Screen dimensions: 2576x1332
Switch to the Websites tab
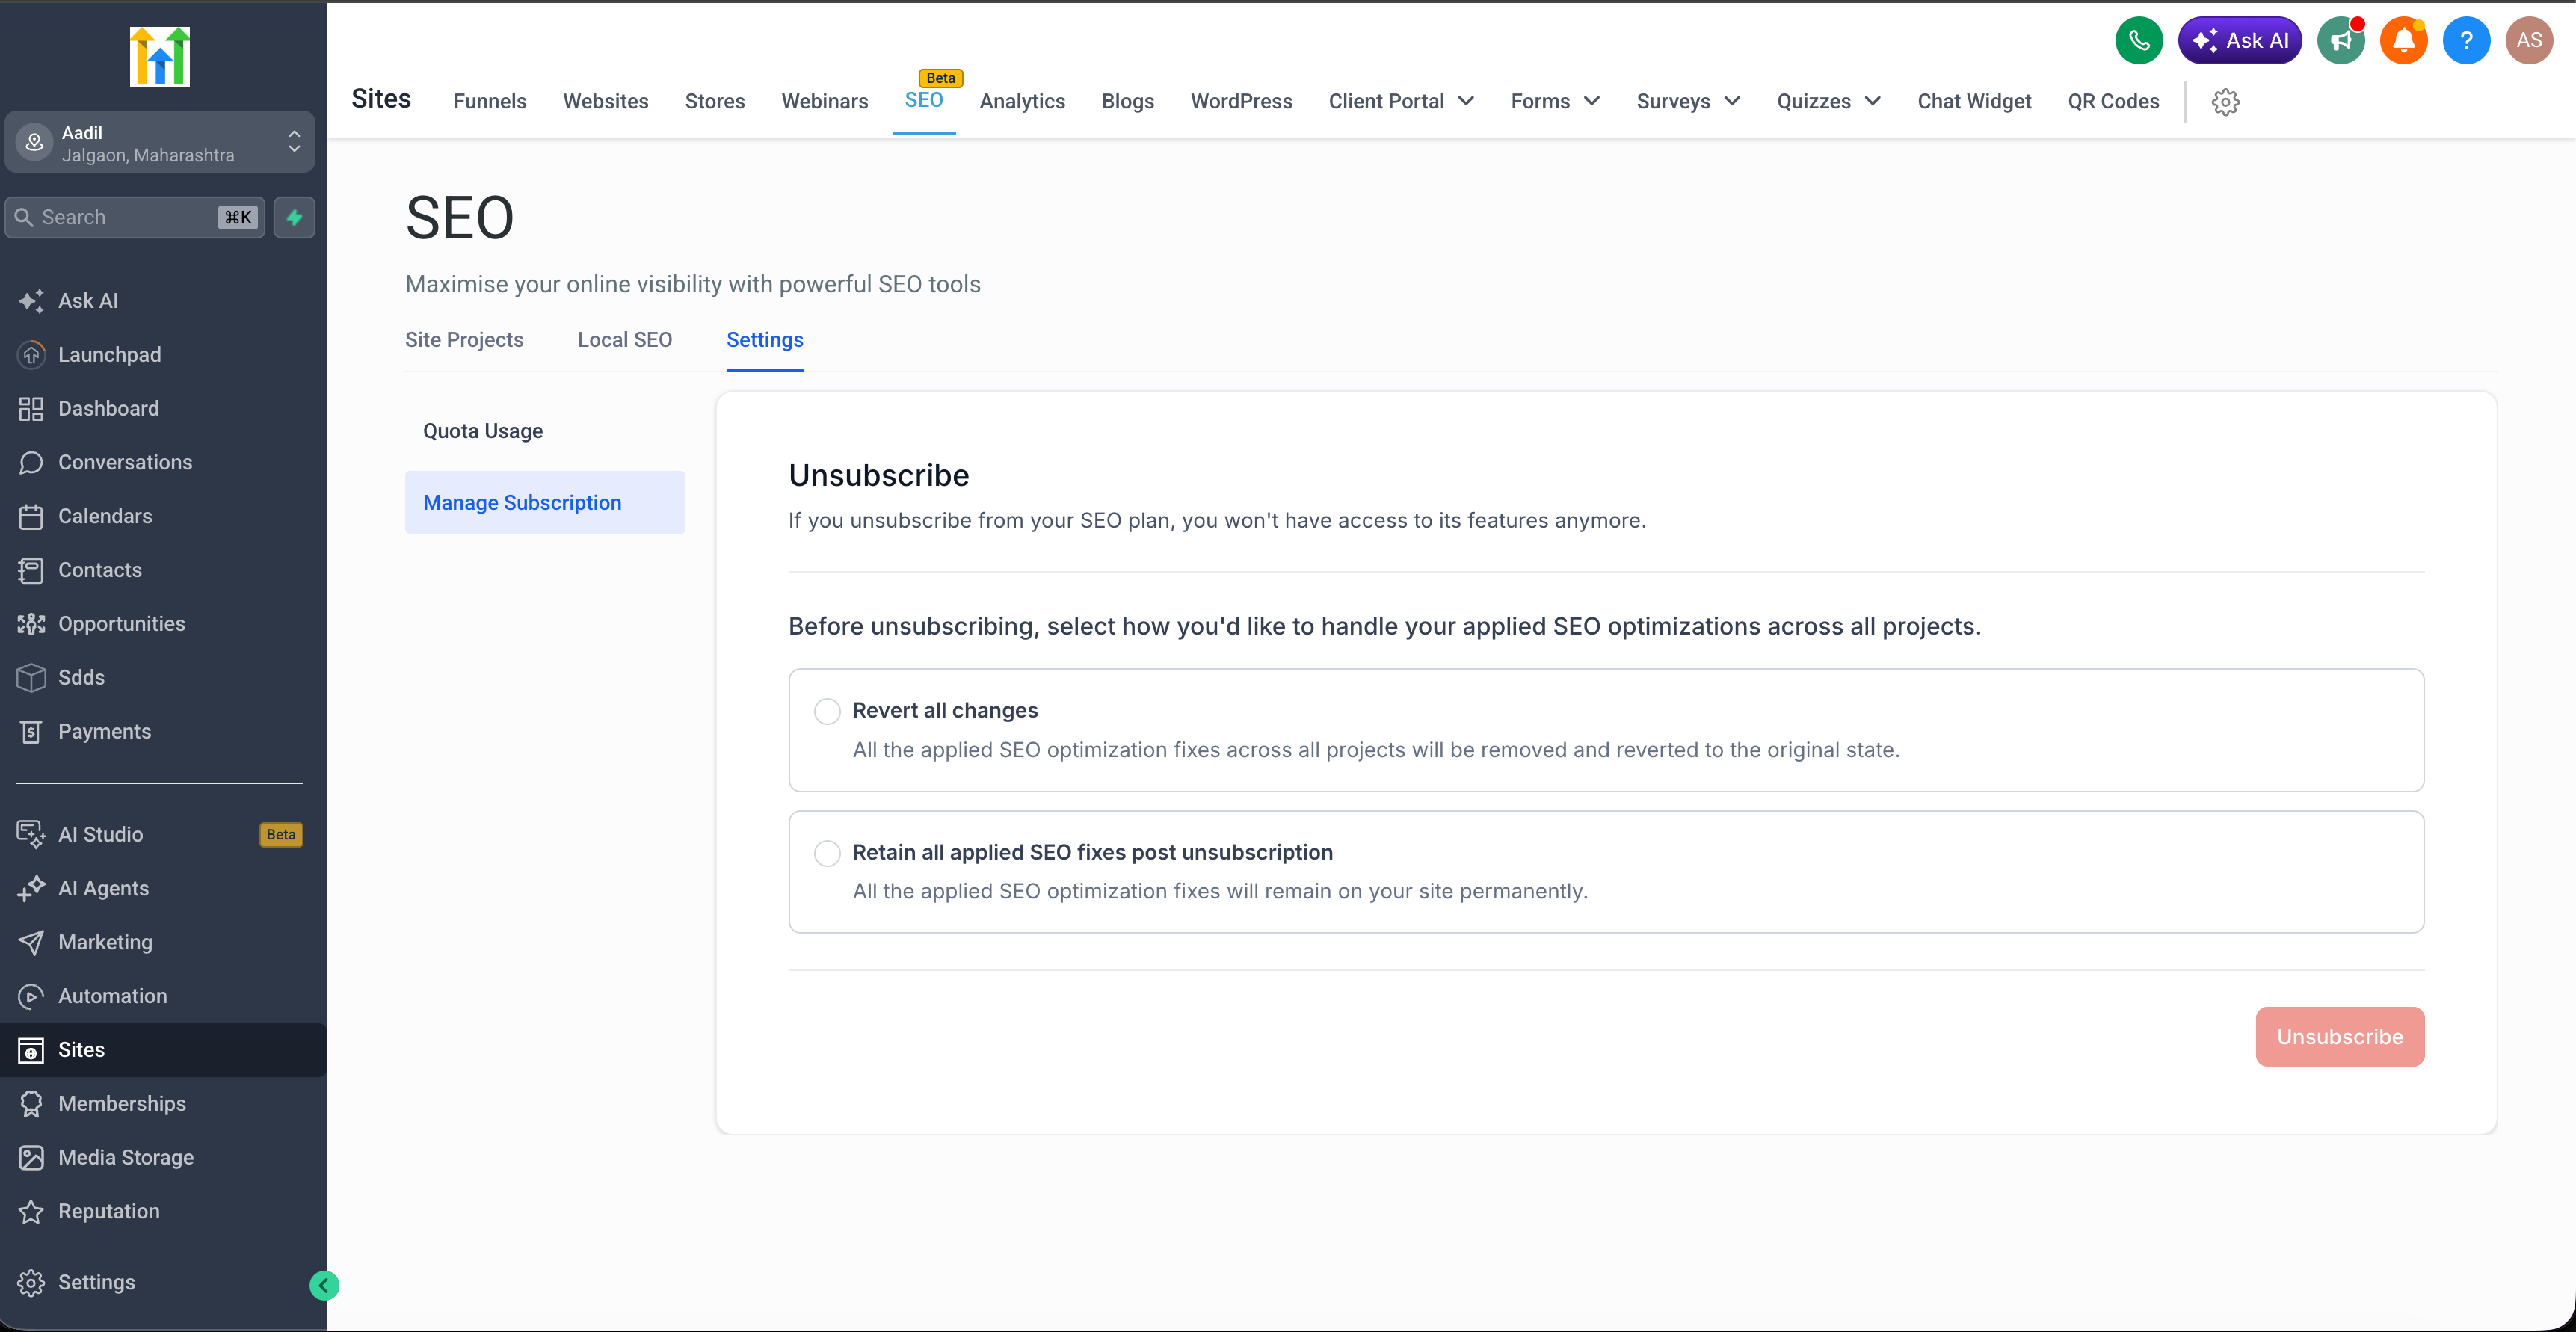(606, 102)
